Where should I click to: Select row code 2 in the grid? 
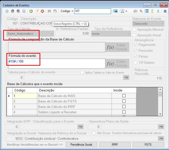click(x=25, y=101)
